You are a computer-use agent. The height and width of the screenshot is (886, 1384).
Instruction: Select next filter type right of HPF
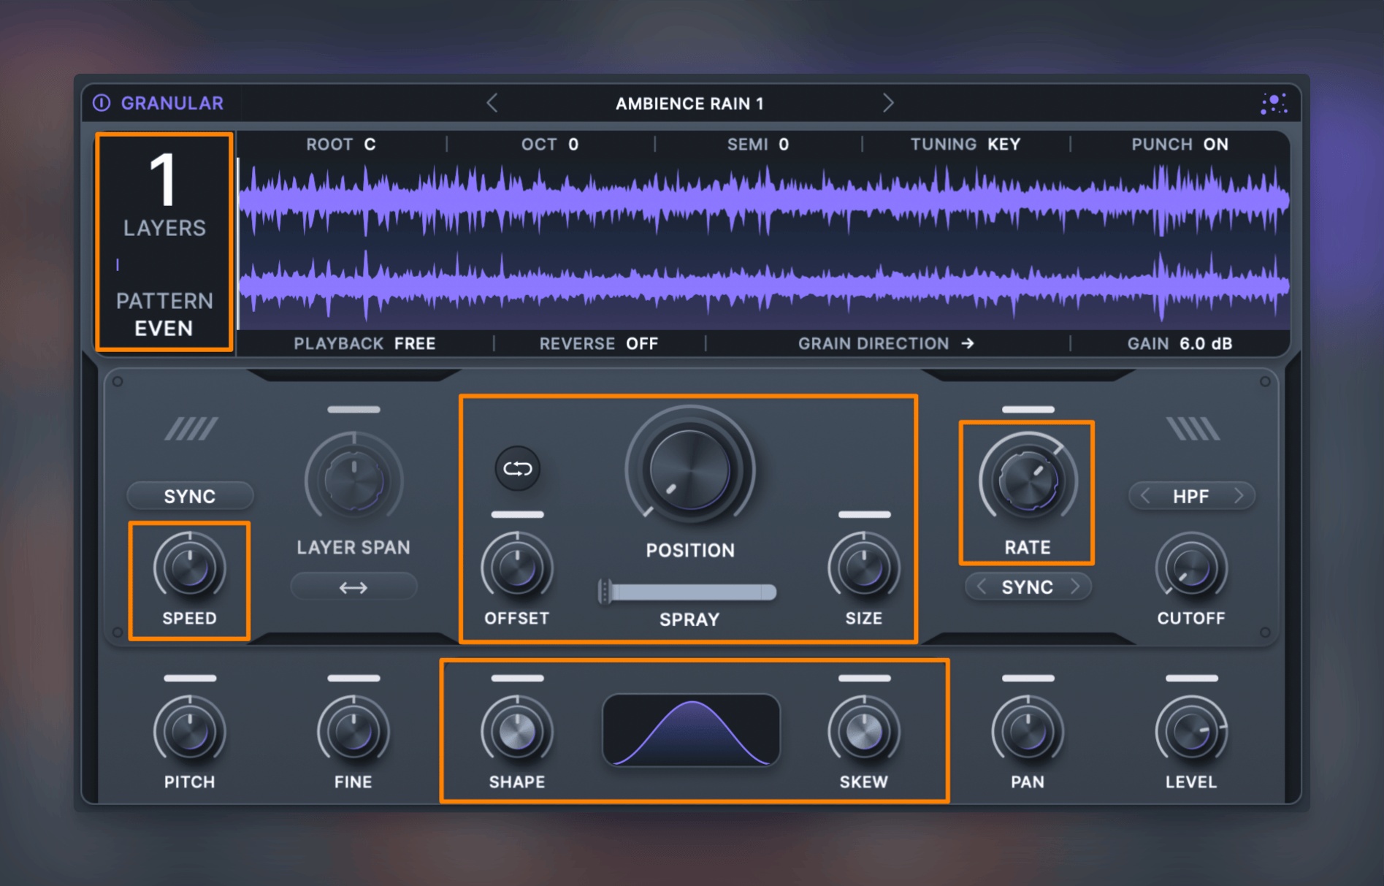[x=1239, y=496]
